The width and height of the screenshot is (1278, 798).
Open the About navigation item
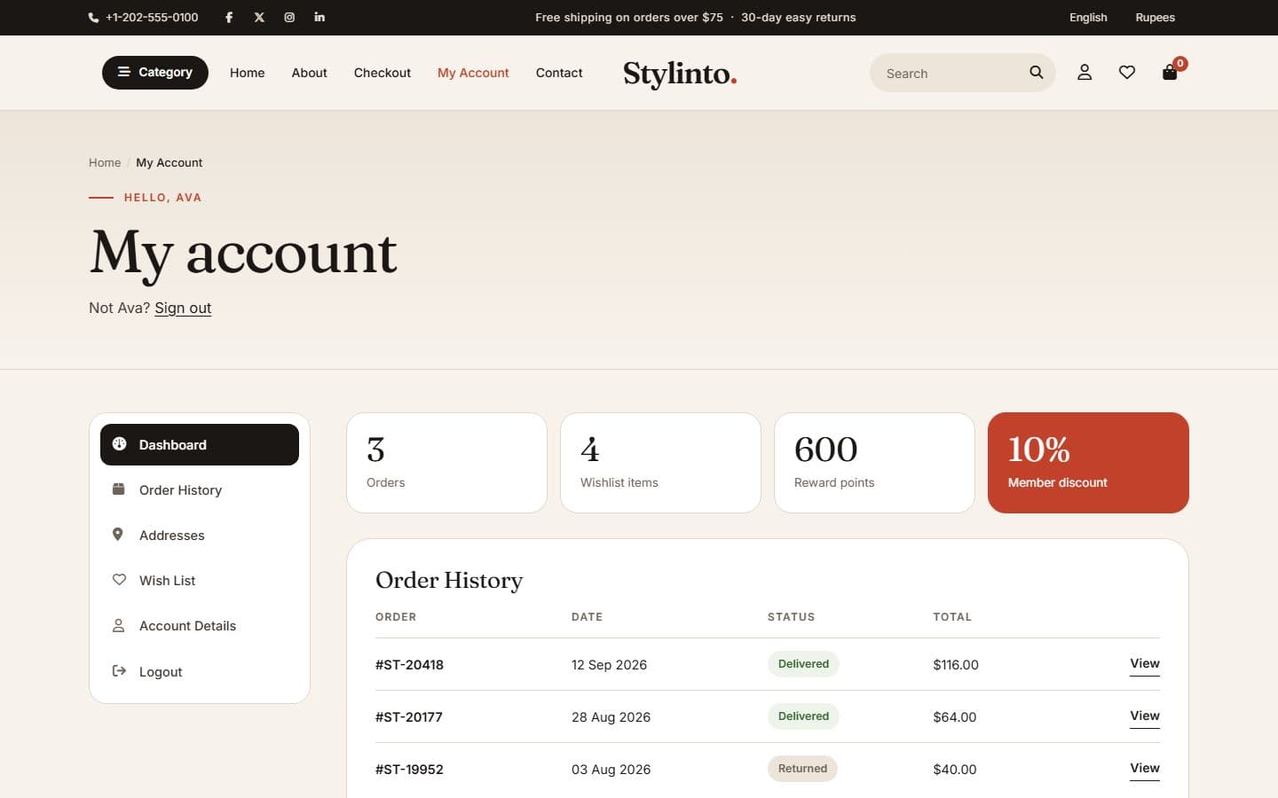coord(310,73)
